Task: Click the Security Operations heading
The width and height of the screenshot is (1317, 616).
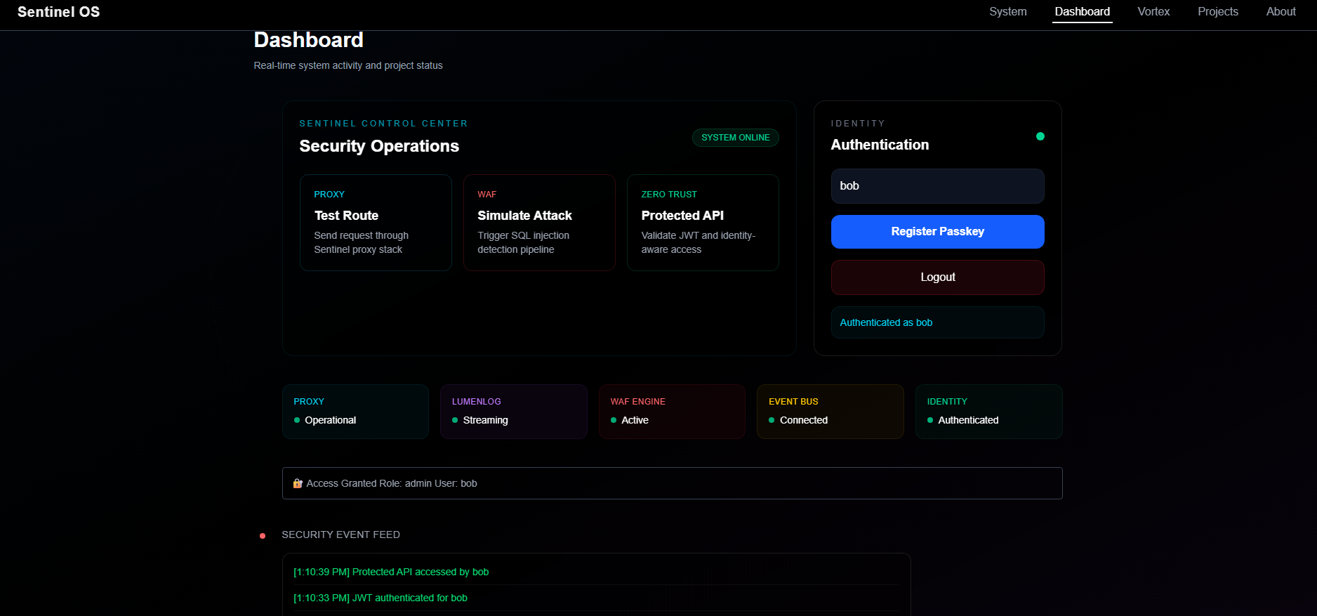Action: (x=379, y=146)
